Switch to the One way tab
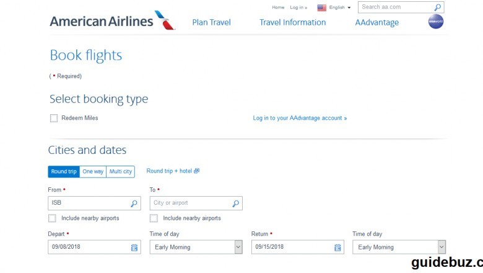 pyautogui.click(x=93, y=171)
